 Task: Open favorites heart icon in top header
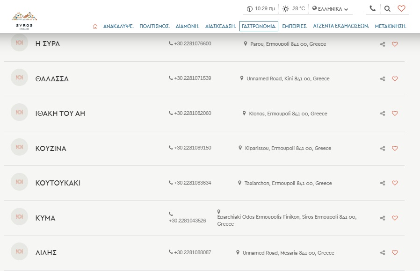point(401,8)
